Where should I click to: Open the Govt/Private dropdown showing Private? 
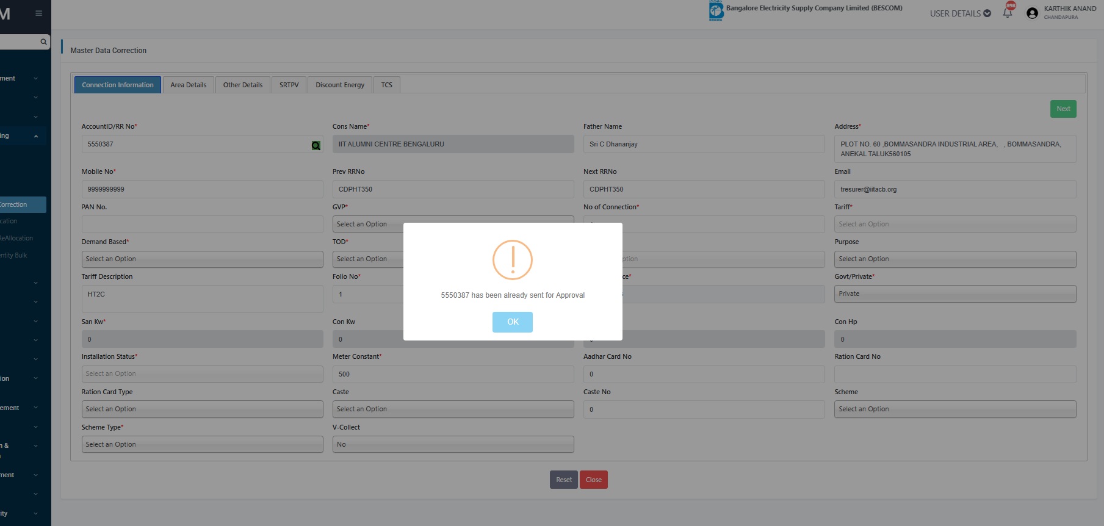(x=954, y=294)
